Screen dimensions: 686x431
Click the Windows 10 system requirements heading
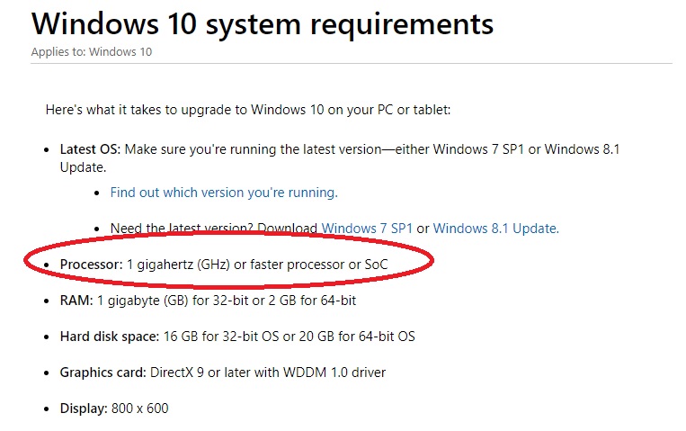click(263, 23)
